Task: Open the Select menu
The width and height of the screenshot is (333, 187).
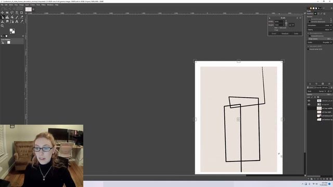Action: click(11, 5)
